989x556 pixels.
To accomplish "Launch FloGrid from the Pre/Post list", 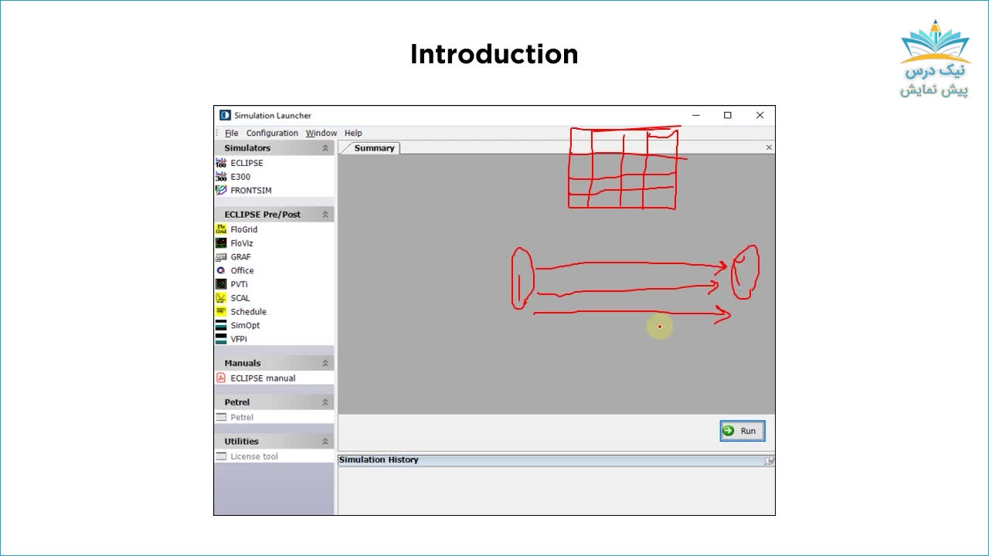I will click(221, 229).
